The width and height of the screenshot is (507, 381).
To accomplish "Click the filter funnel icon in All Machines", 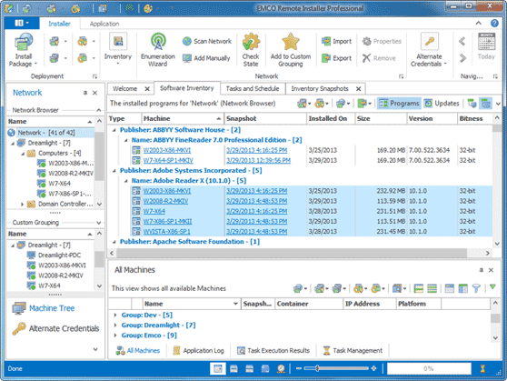I will point(476,288).
